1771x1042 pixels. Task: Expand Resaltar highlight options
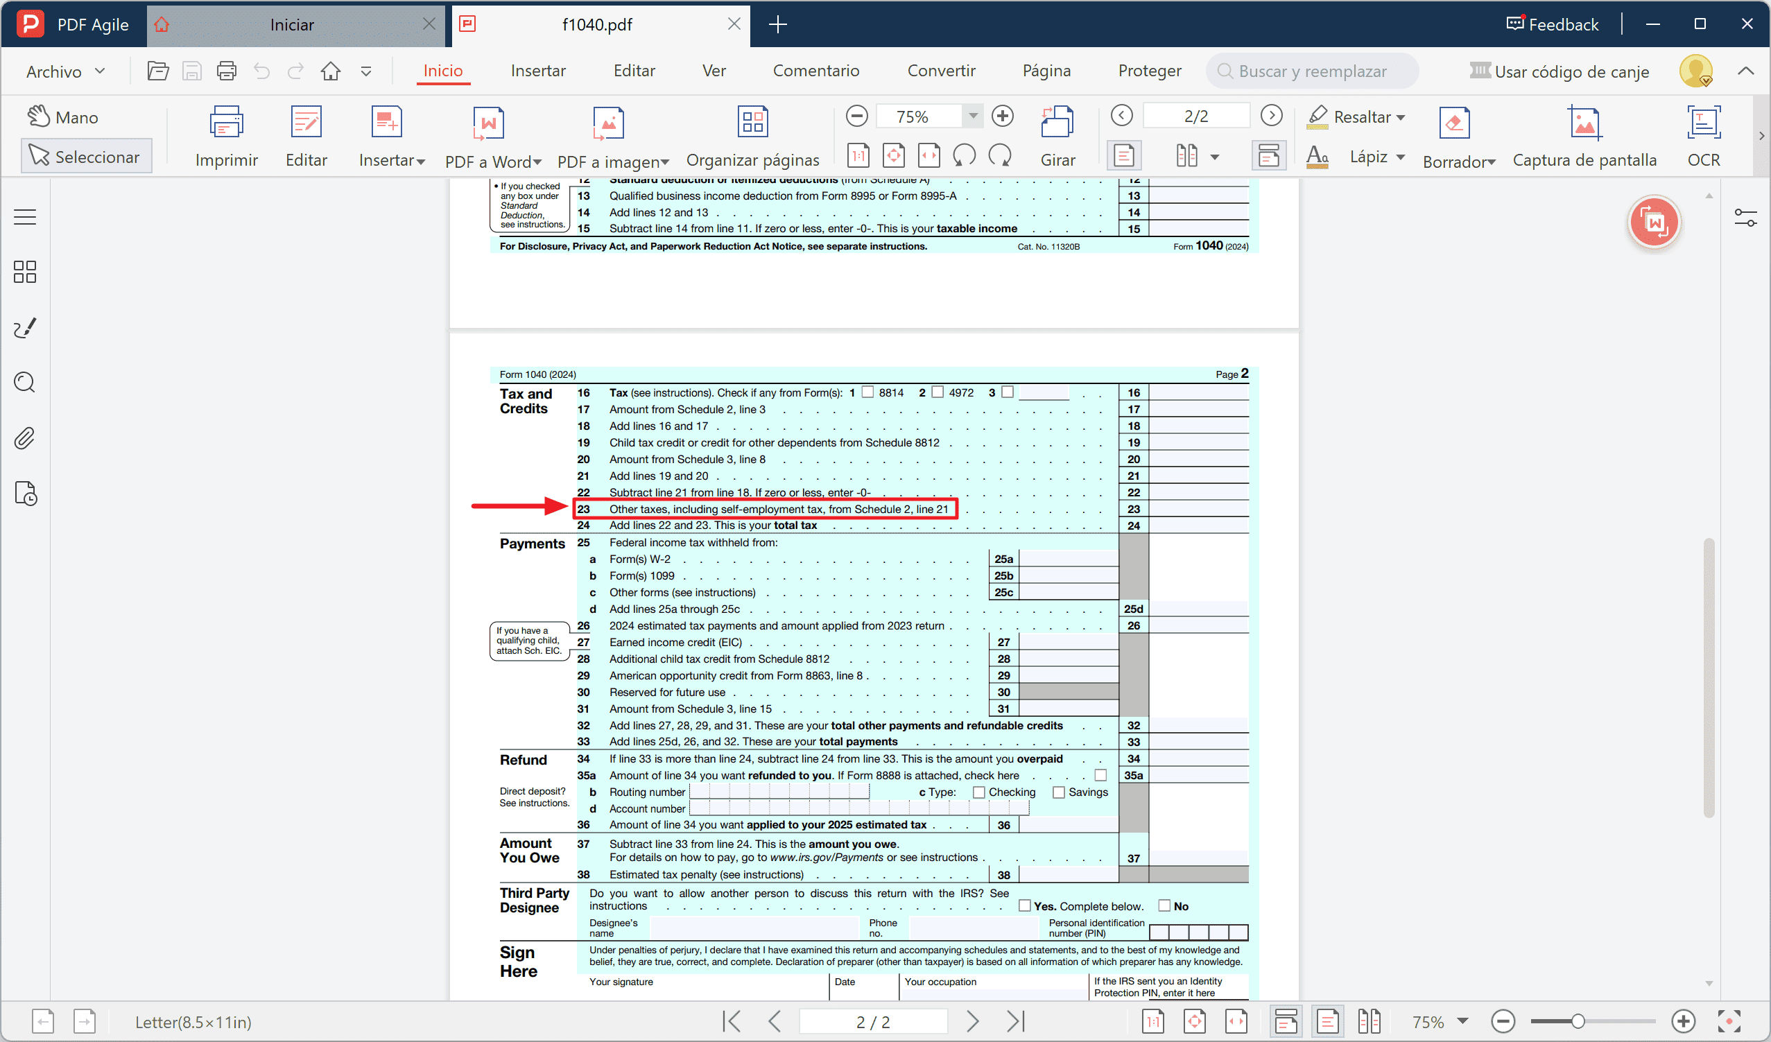(x=1401, y=117)
